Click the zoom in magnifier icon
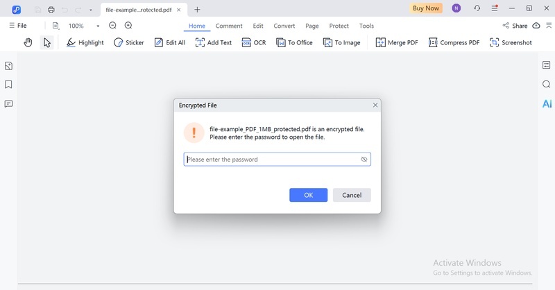This screenshot has height=290, width=555. click(x=128, y=25)
